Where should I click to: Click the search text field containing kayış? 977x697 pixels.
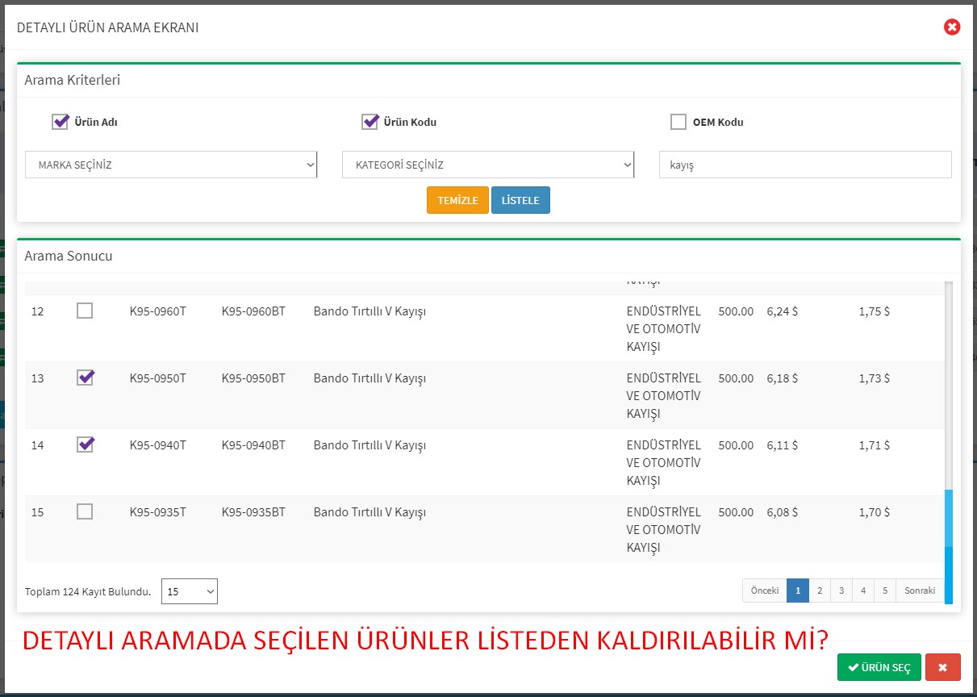tap(804, 165)
